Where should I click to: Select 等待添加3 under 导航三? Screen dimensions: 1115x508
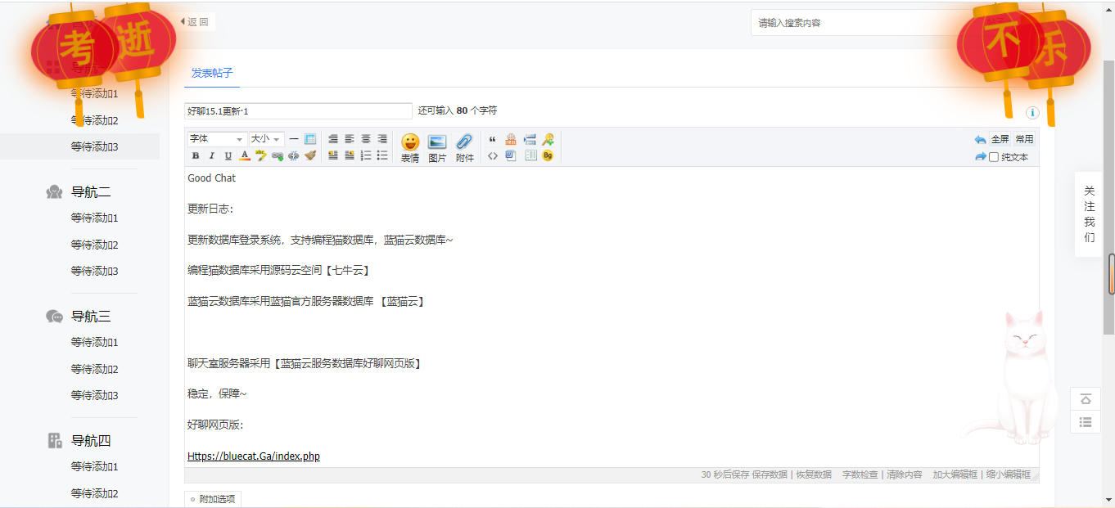point(95,395)
